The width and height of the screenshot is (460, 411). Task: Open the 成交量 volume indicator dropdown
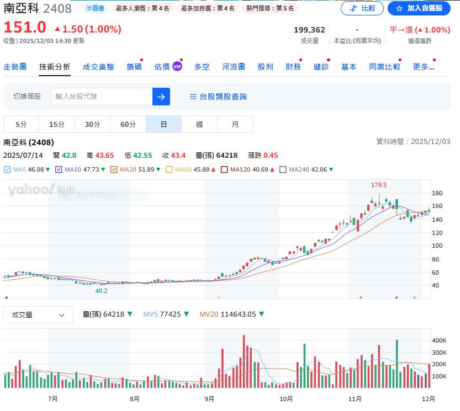point(38,314)
